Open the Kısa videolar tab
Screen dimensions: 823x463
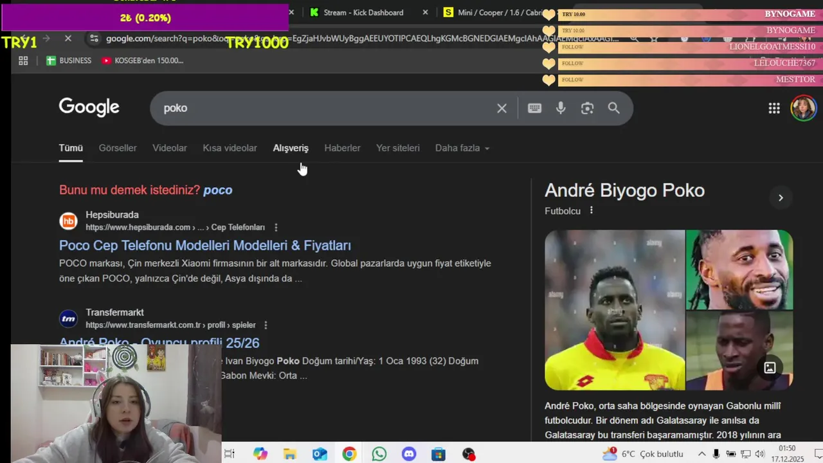tap(230, 148)
